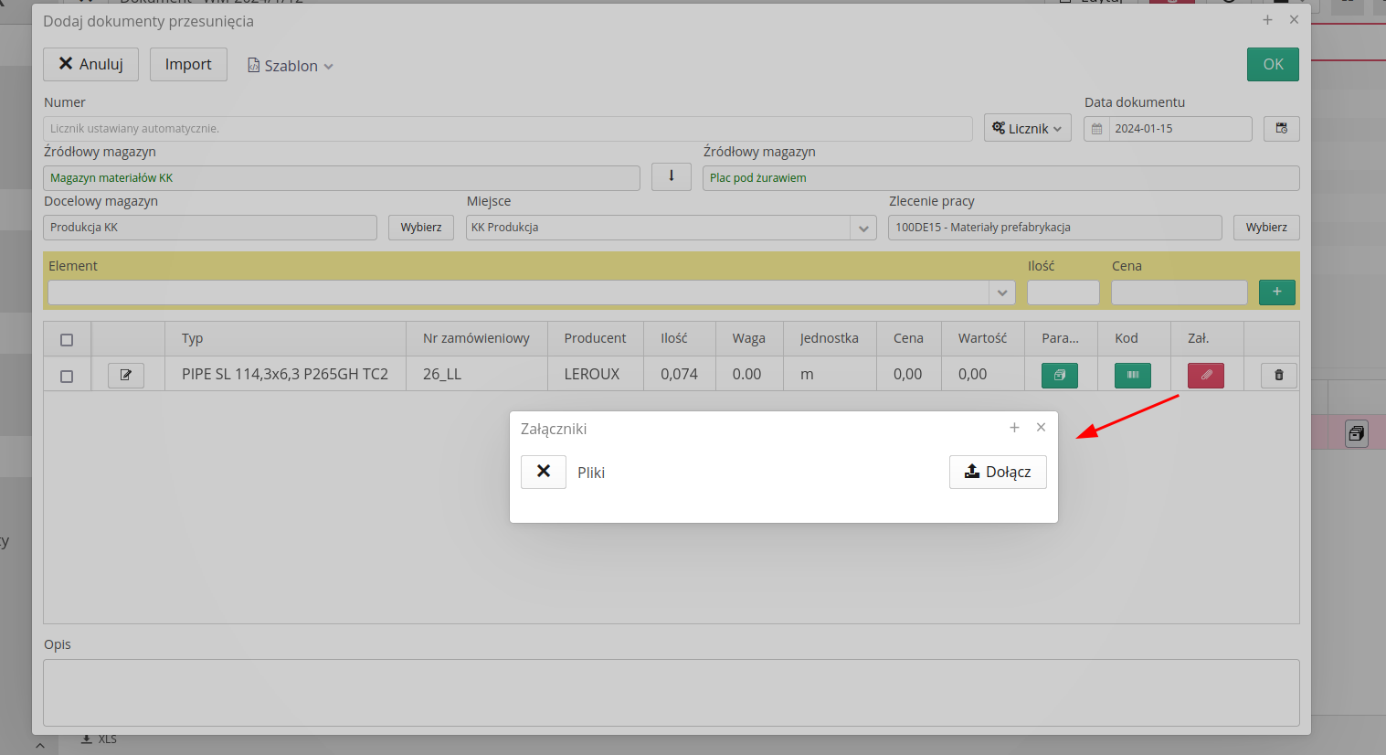Open the Element combo box arrow
Viewport: 1386px width, 755px height.
click(1001, 292)
